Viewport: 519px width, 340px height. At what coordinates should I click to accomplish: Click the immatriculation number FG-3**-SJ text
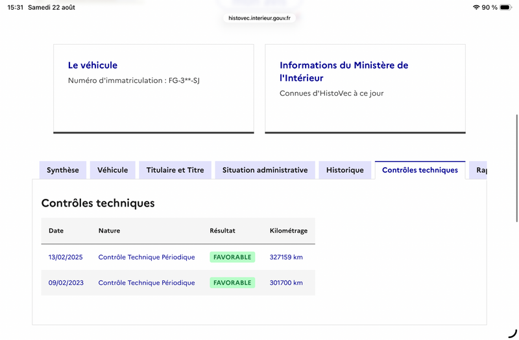[x=184, y=80]
